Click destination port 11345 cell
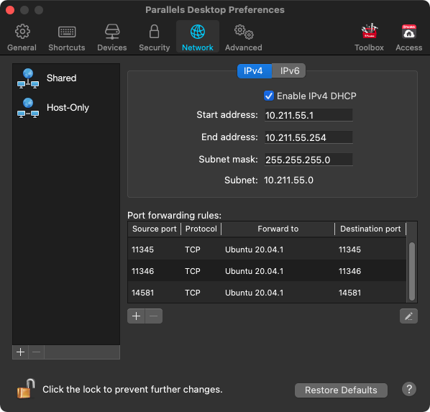 pyautogui.click(x=349, y=250)
